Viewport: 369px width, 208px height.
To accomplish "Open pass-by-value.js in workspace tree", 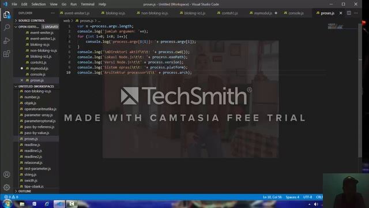I will click(37, 133).
